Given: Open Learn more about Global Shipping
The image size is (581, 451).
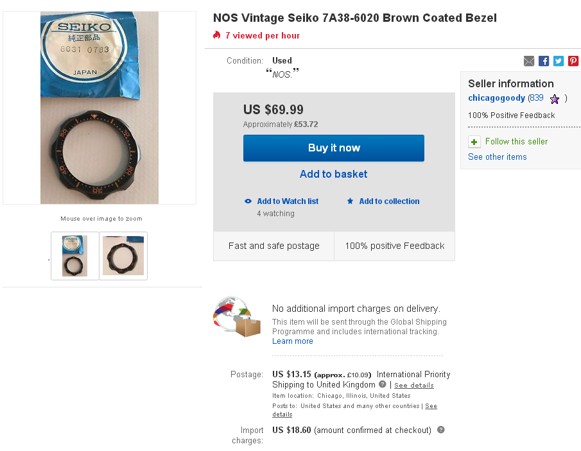Looking at the screenshot, I should (292, 341).
